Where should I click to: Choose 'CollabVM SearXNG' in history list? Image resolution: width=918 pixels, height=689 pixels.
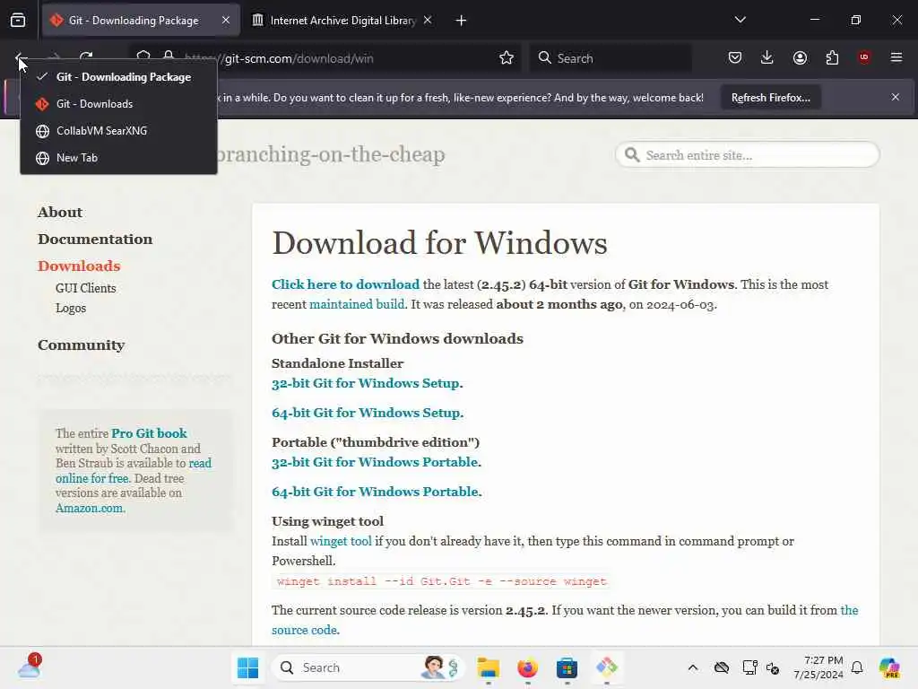click(x=119, y=131)
